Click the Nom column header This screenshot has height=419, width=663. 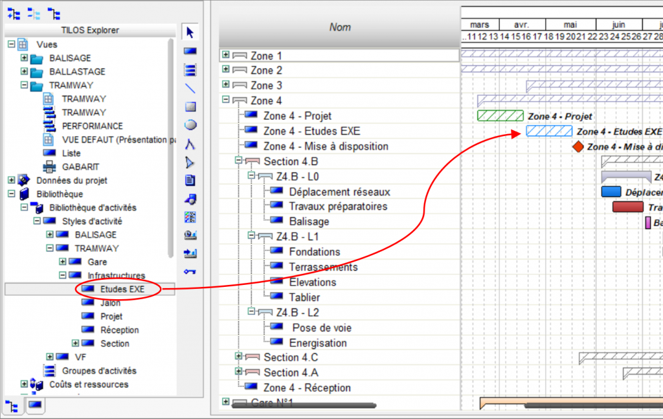pos(339,27)
